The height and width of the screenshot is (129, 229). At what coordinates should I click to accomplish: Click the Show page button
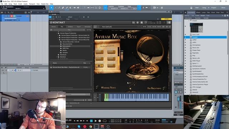click(223, 8)
